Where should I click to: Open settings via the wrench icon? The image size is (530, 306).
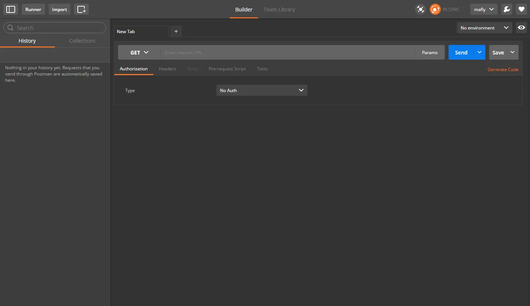pos(507,9)
